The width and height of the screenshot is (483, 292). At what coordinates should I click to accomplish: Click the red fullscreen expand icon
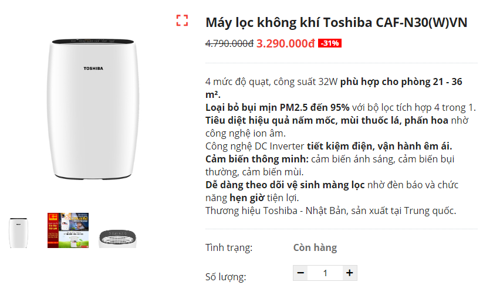[182, 21]
